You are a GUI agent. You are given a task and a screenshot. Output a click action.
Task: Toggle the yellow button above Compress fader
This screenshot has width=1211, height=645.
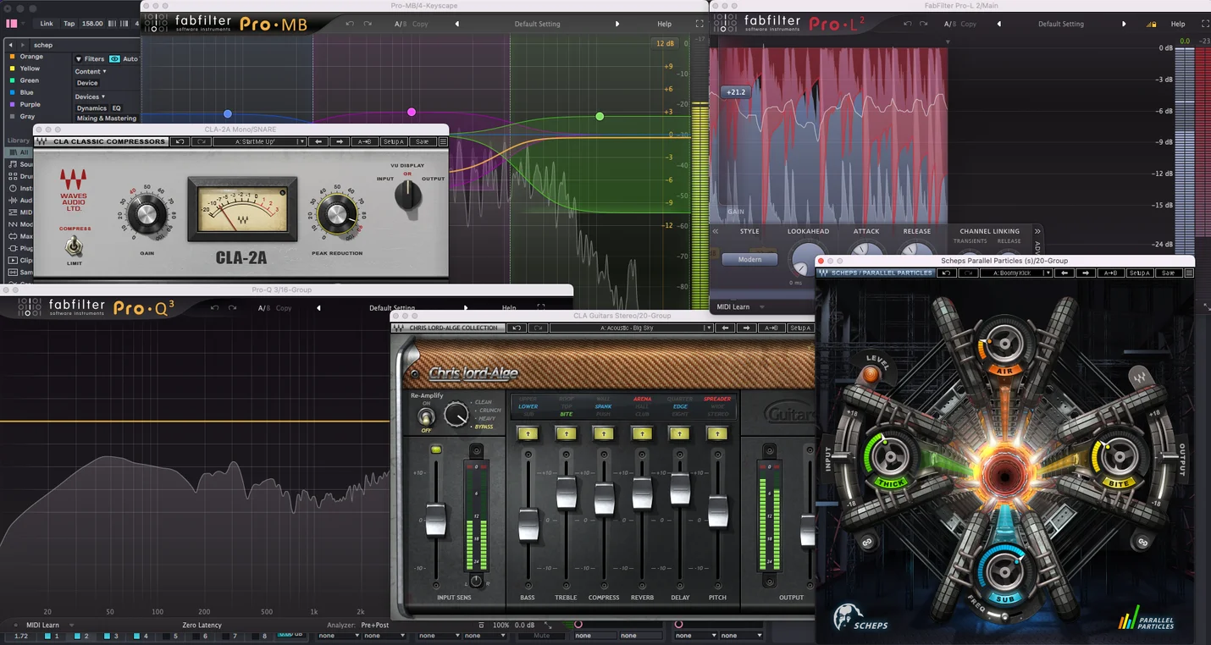tap(604, 433)
